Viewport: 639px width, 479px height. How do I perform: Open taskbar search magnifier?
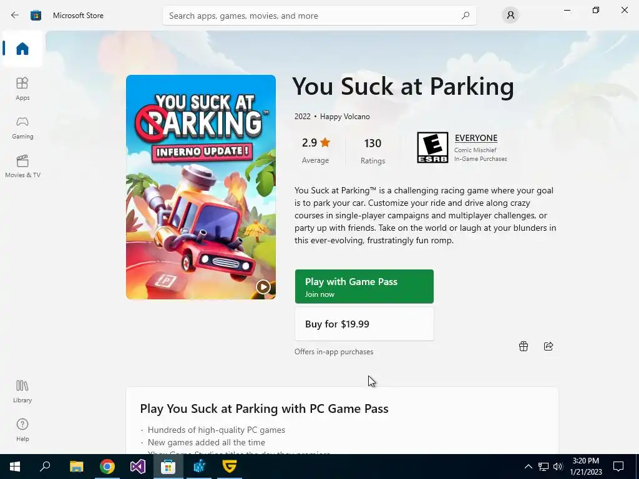[45, 467]
